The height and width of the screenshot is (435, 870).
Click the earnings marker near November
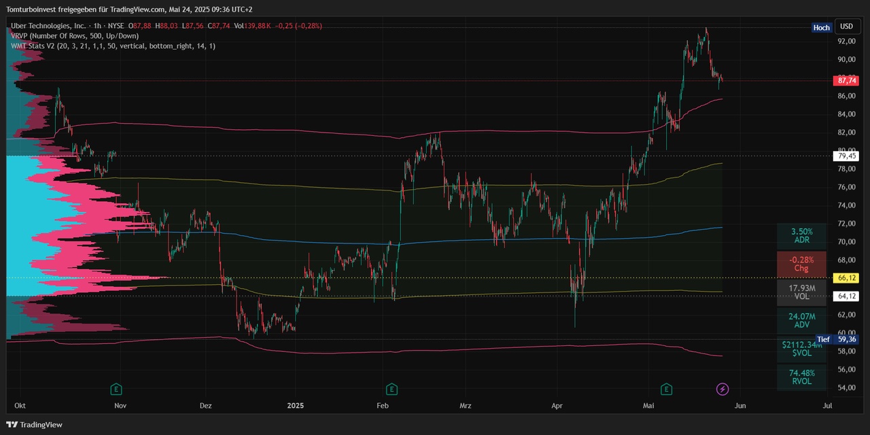click(117, 389)
